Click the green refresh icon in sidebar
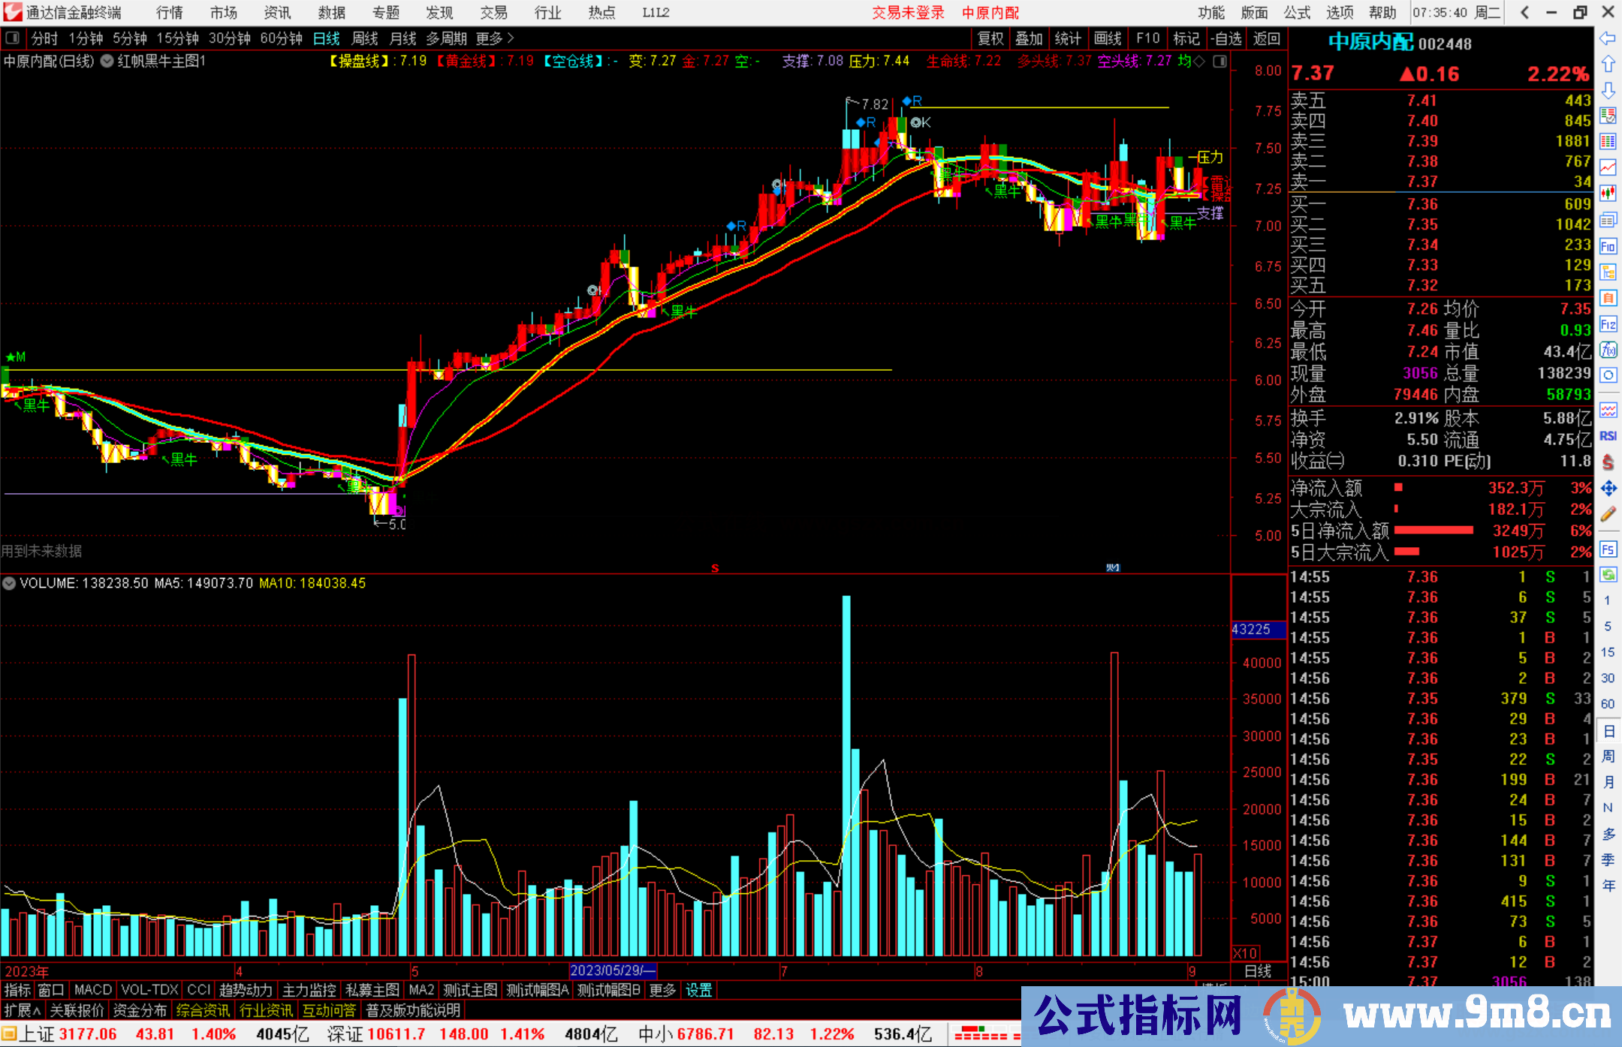 (1608, 575)
